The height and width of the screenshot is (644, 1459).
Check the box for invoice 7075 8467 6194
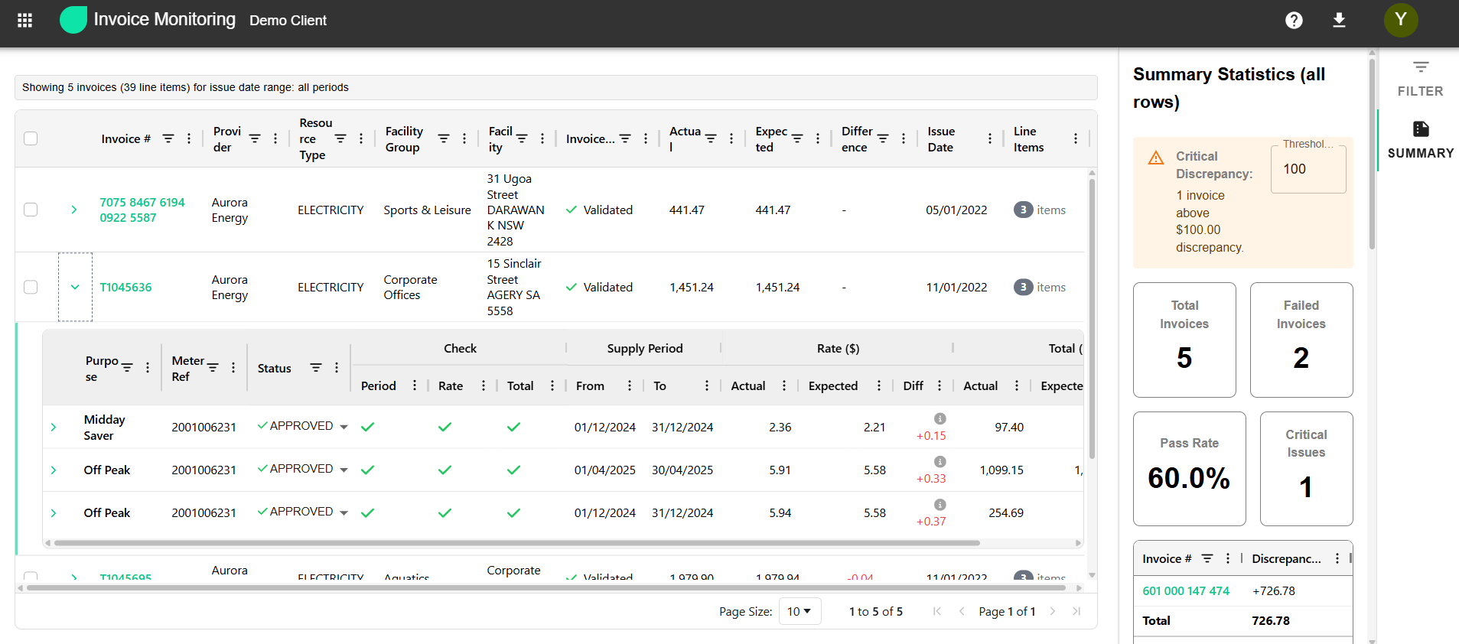[x=31, y=210]
